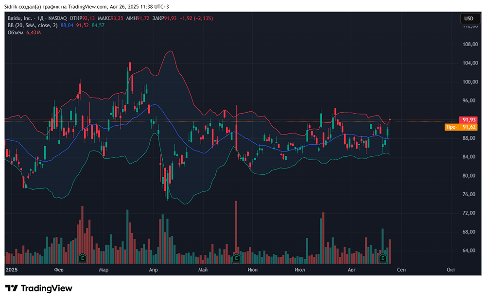Click the МАКС 93,25 high value
486x301 pixels.
[x=110, y=18]
